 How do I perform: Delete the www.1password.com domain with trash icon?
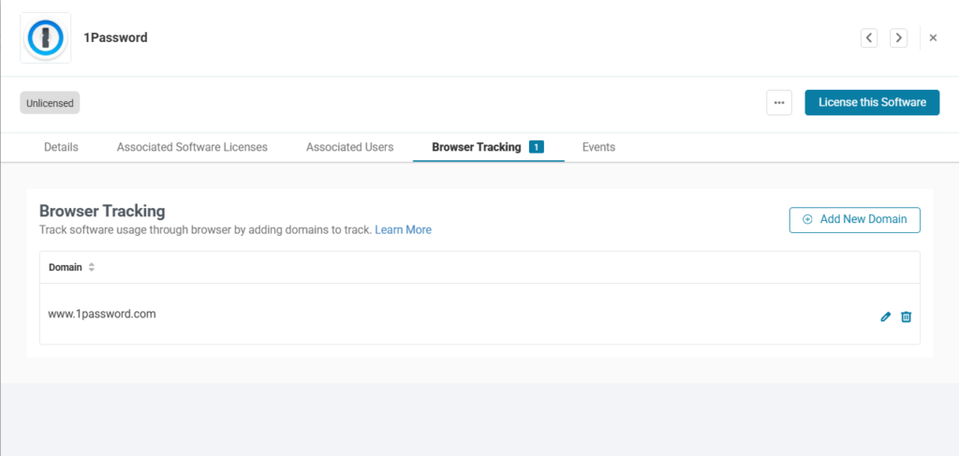click(906, 316)
